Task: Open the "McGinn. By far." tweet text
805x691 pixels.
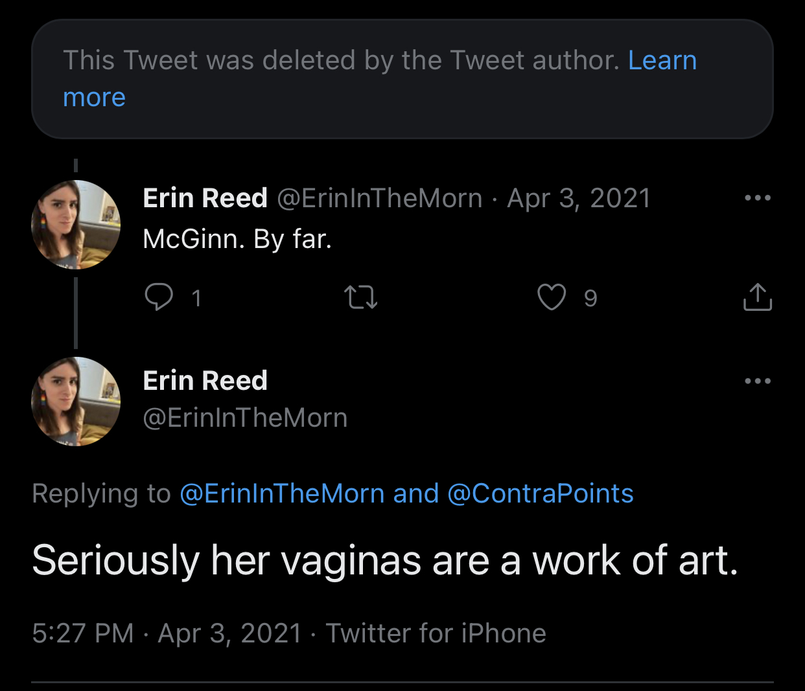Action: (237, 240)
